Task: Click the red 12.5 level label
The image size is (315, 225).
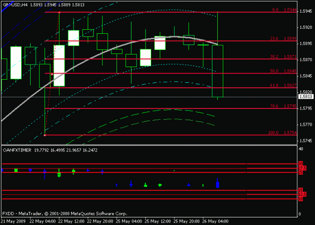Action: pos(302,194)
